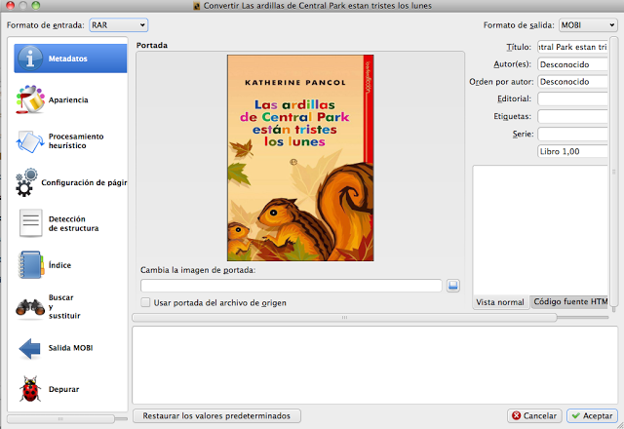Click the Título input field
The image size is (624, 429).
[572, 47]
